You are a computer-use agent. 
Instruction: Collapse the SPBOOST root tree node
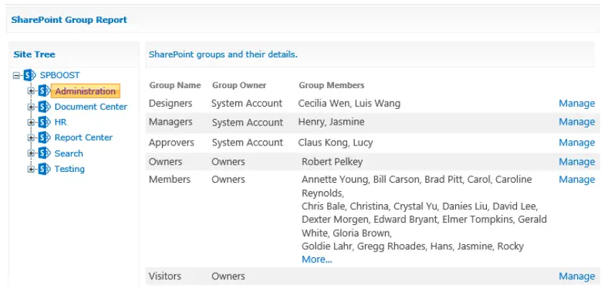point(16,75)
